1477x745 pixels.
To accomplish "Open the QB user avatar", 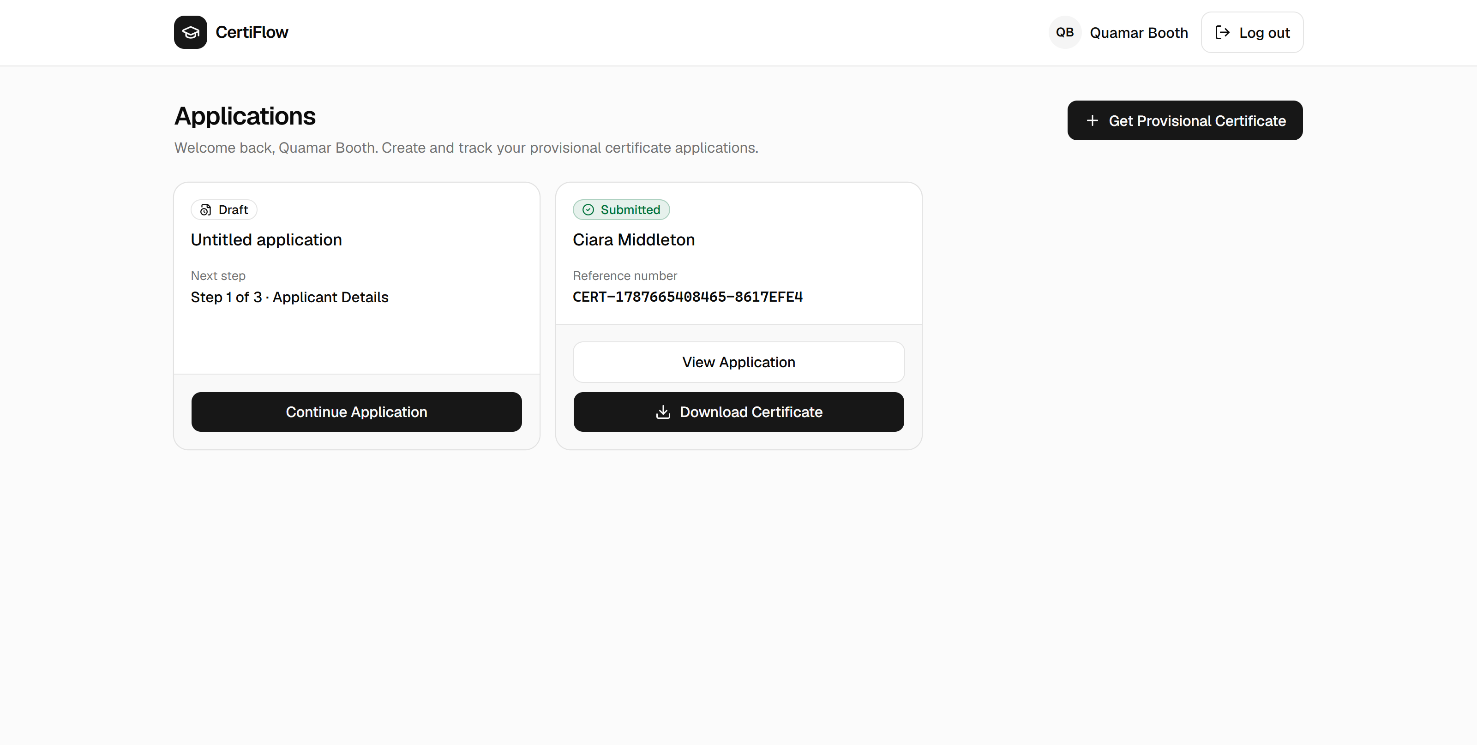I will tap(1065, 32).
